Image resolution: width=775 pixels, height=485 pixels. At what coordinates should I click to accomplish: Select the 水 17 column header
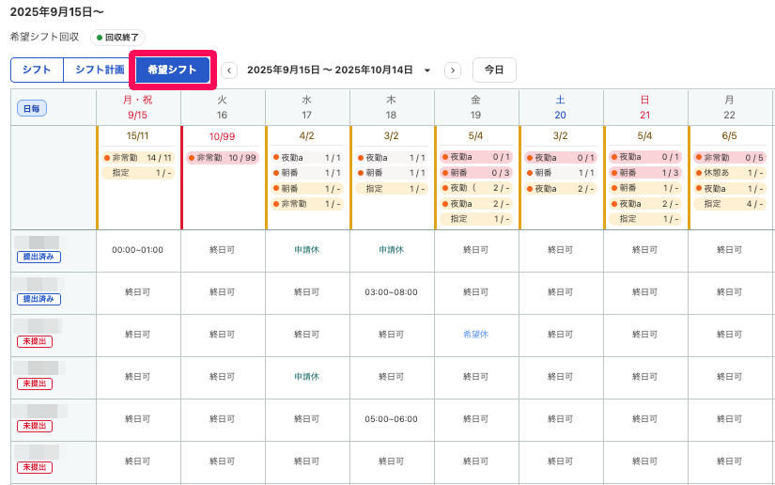tap(306, 106)
